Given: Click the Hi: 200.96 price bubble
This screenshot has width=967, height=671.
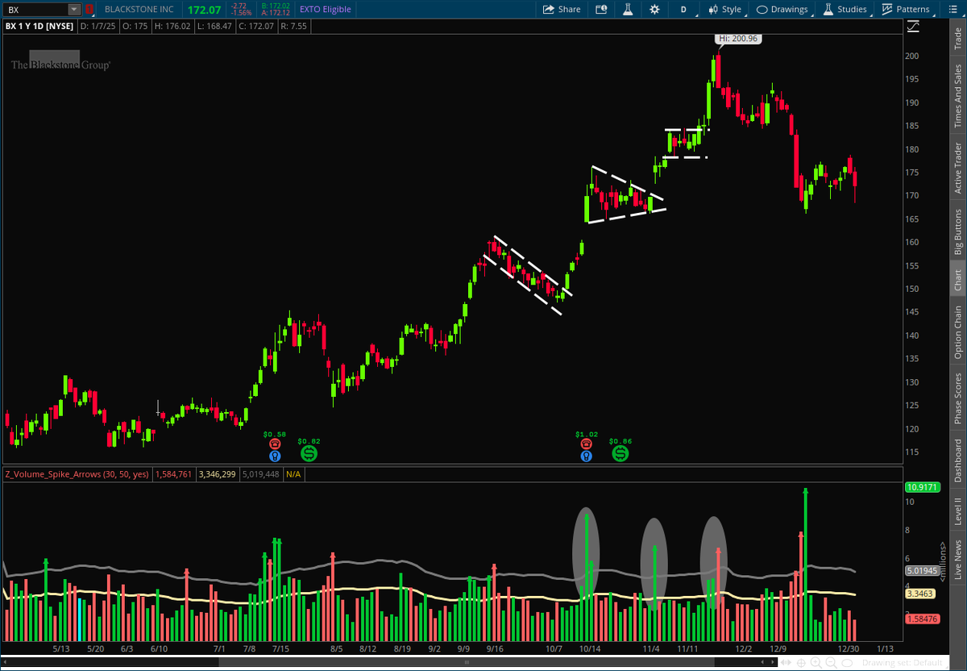Looking at the screenshot, I should [738, 39].
